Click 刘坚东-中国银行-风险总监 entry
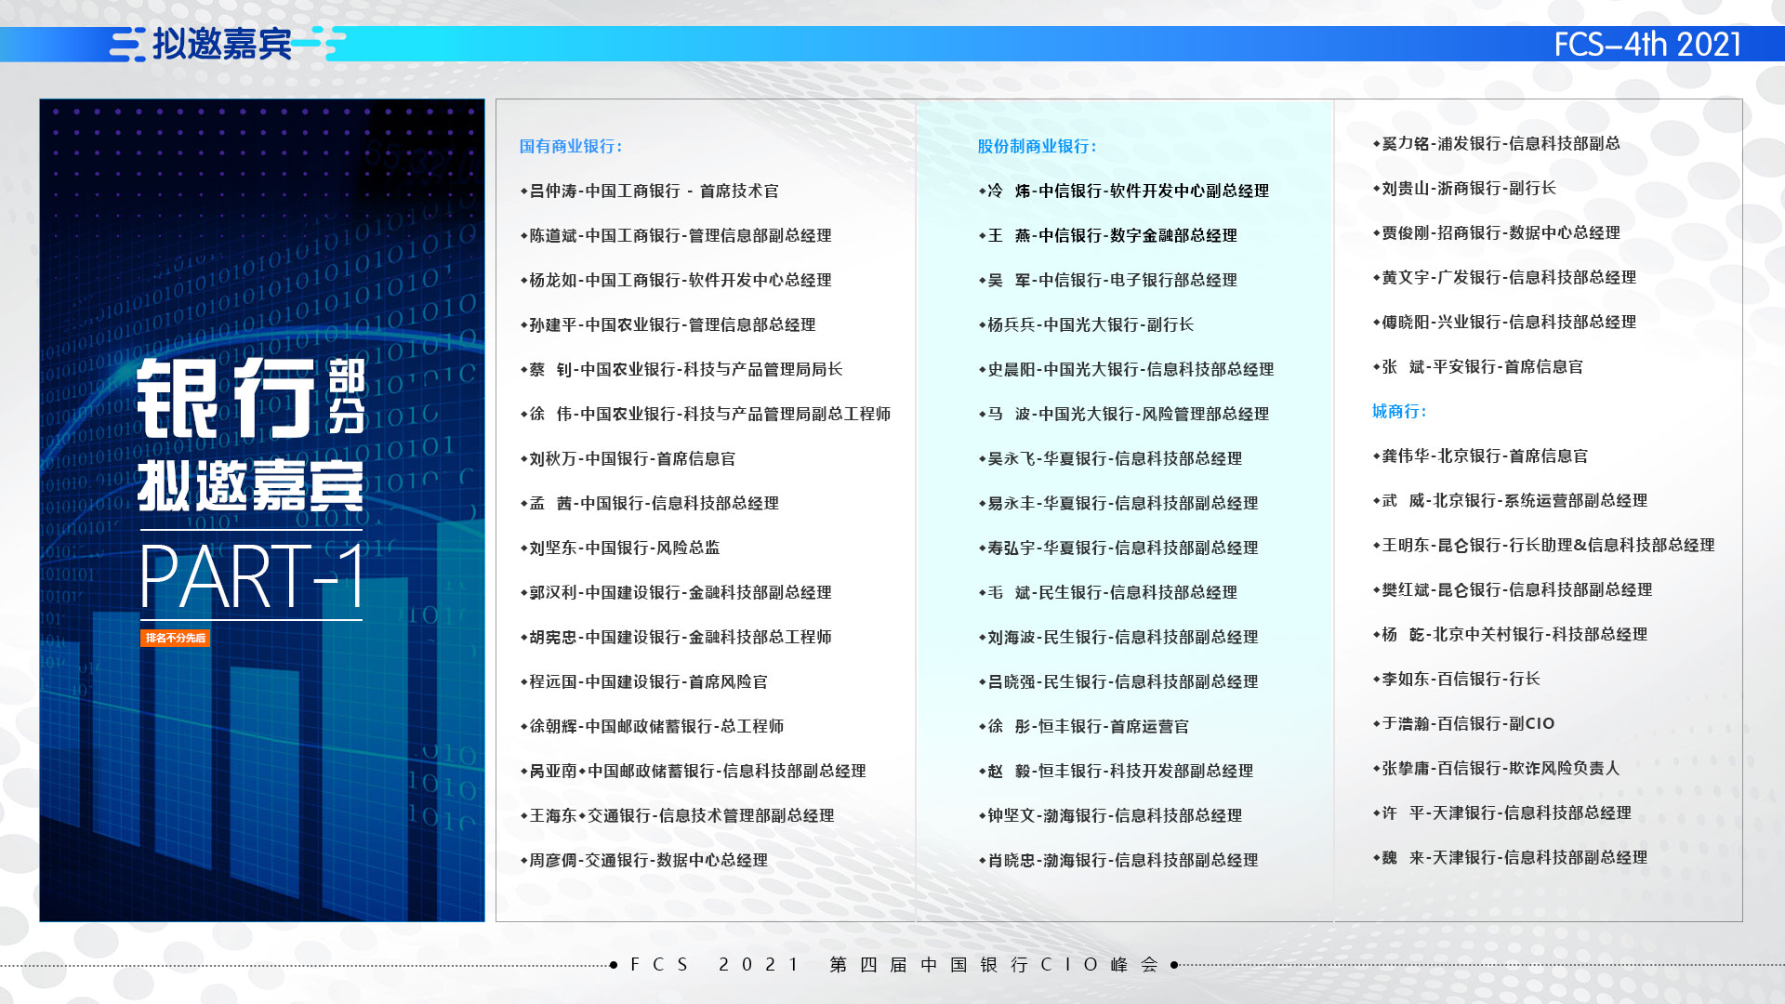Viewport: 1785px width, 1004px height. (x=620, y=548)
